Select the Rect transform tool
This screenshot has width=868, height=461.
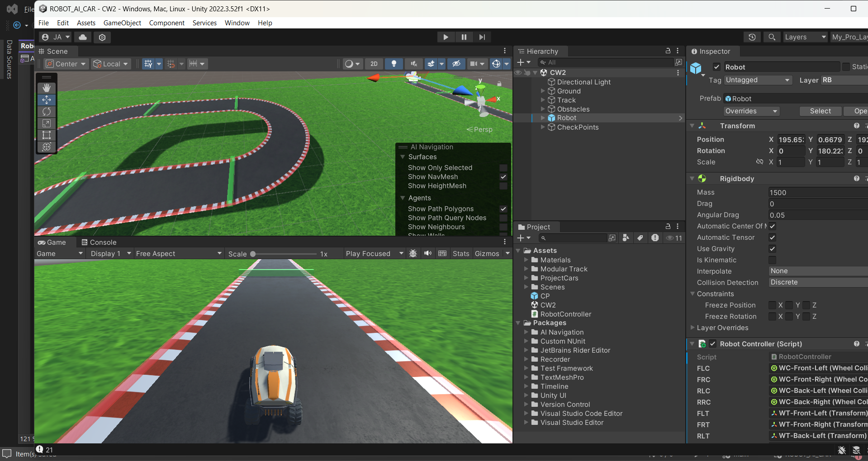coord(47,135)
